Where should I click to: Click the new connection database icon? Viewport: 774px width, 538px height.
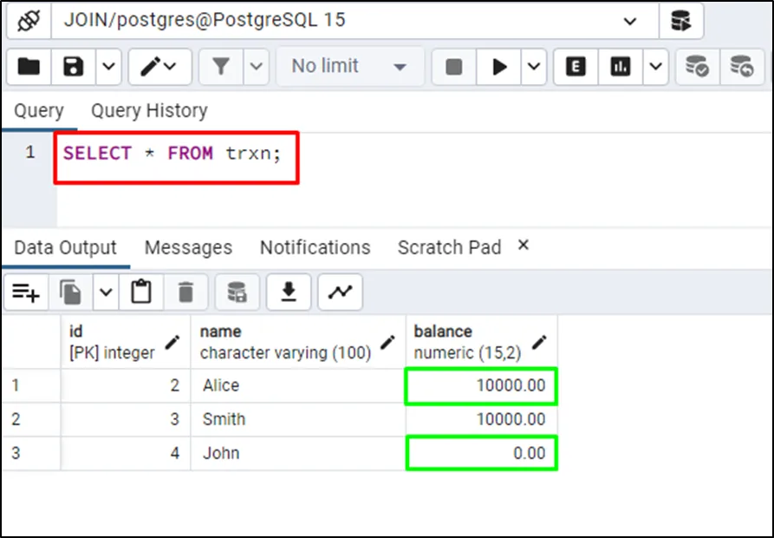[x=681, y=20]
